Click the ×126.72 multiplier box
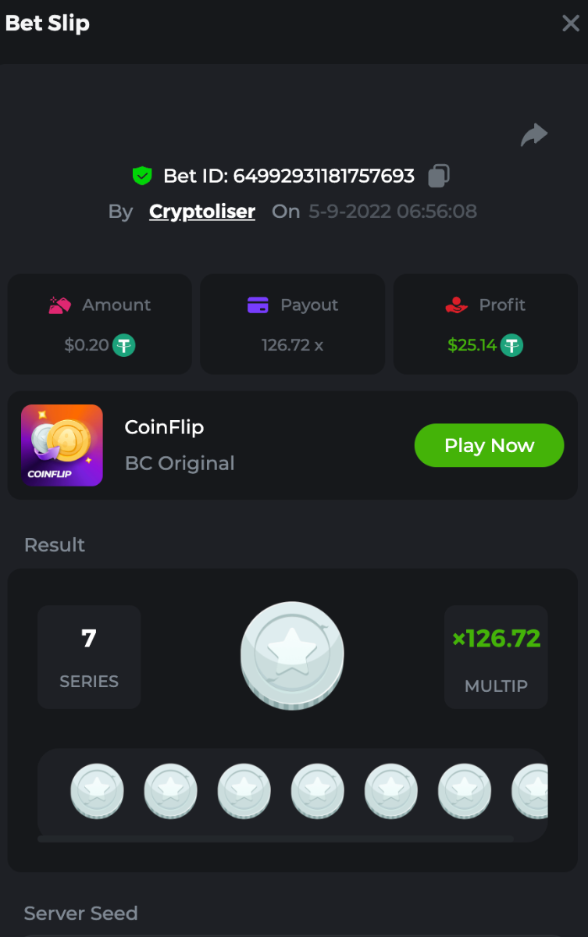 (496, 657)
